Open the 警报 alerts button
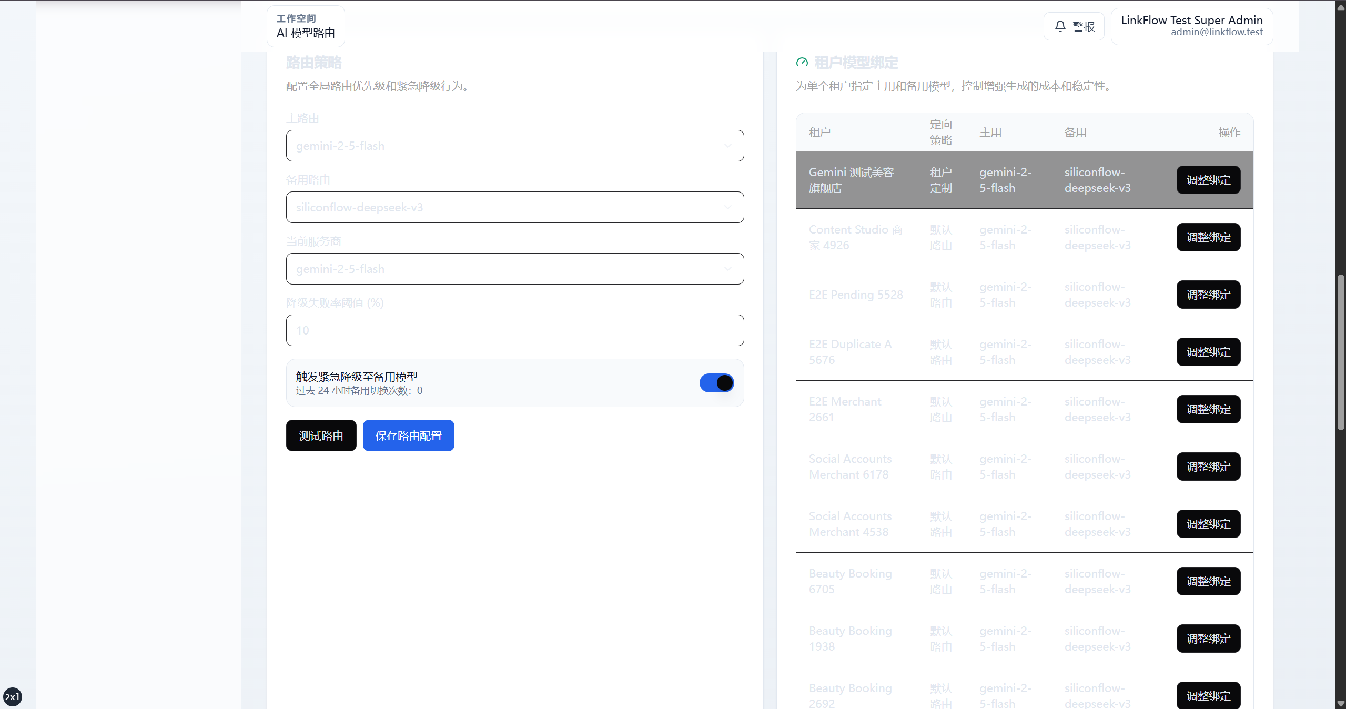Image resolution: width=1346 pixels, height=709 pixels. point(1074,26)
